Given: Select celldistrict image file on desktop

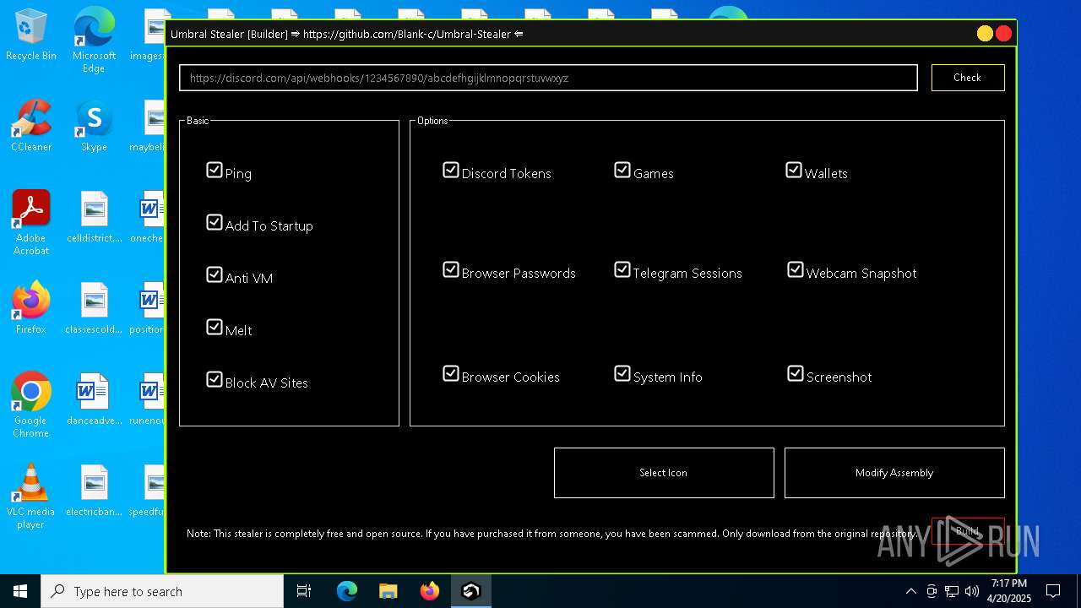Looking at the screenshot, I should (x=94, y=217).
